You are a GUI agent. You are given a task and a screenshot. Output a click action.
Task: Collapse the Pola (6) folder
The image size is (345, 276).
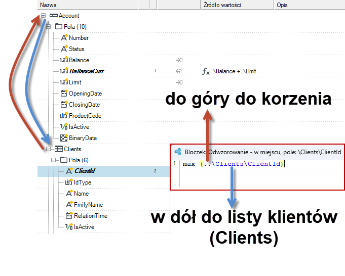pos(54,160)
